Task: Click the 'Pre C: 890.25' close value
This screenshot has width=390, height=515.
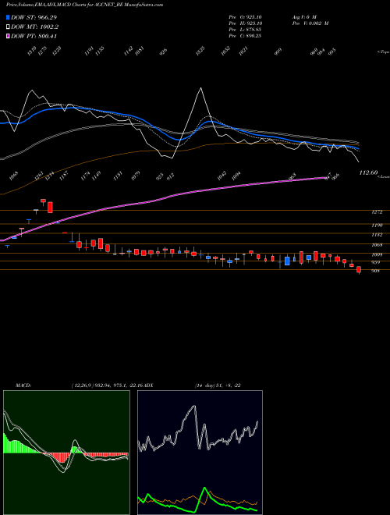Action: pos(245,36)
